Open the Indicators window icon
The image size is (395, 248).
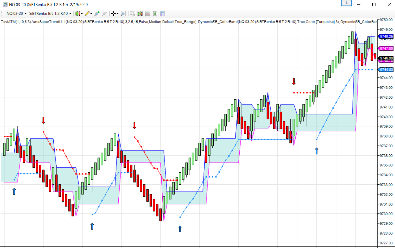[148, 14]
